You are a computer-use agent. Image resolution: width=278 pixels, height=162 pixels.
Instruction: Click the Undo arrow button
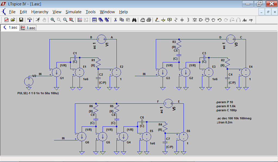pyautogui.click(x=220, y=20)
